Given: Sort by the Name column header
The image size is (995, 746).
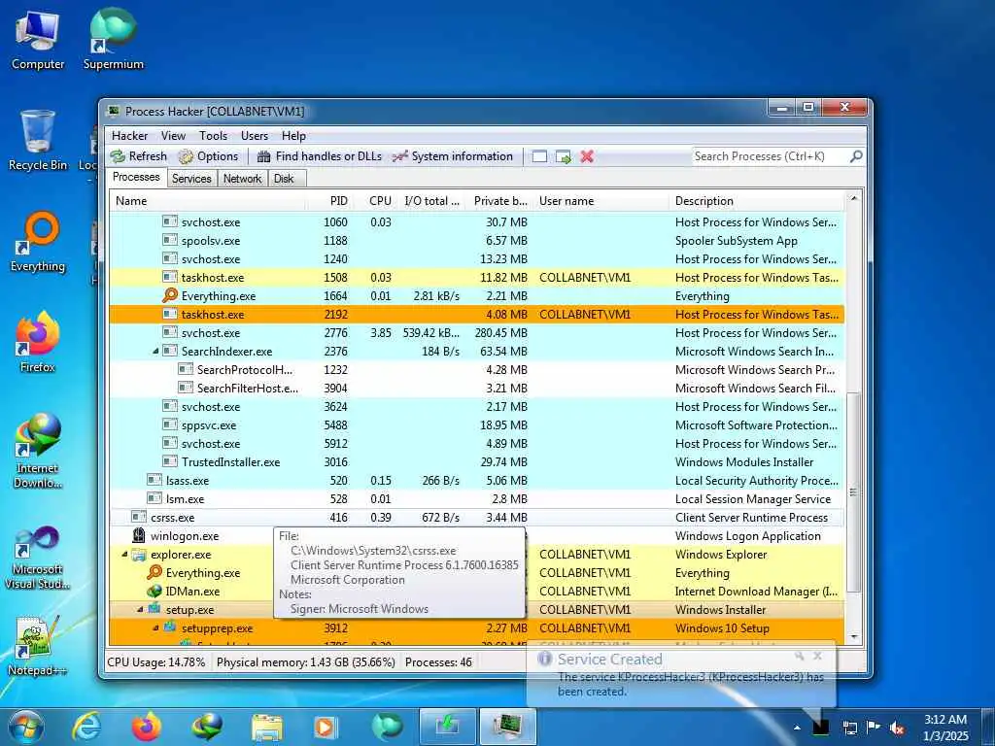Looking at the screenshot, I should [x=207, y=201].
